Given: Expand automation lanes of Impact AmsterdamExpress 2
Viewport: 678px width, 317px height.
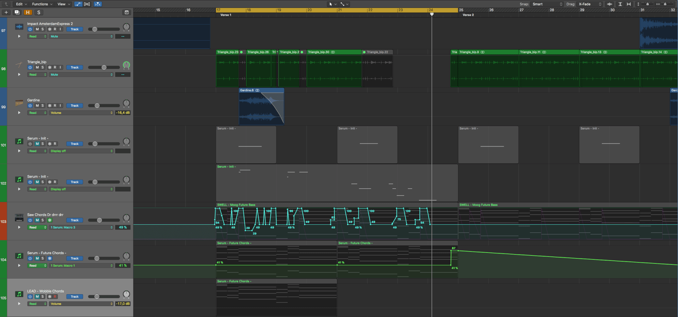Looking at the screenshot, I should [19, 36].
